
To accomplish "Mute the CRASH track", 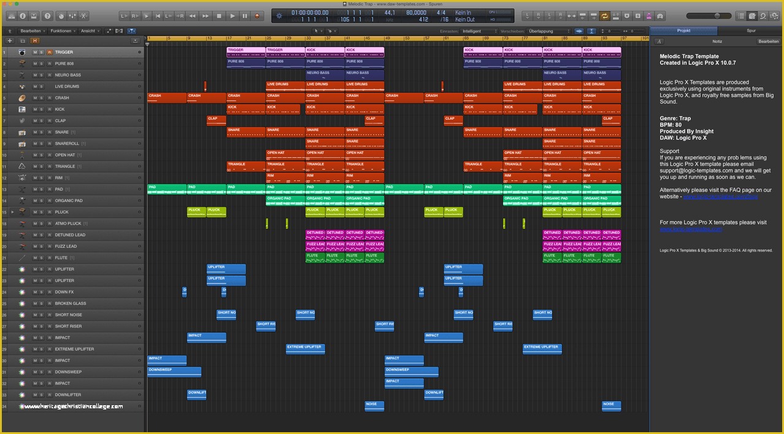I will click(x=35, y=98).
